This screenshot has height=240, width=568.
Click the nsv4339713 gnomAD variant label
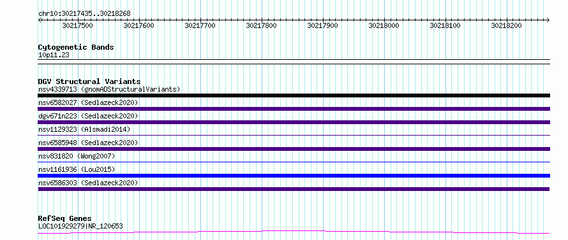tap(109, 89)
